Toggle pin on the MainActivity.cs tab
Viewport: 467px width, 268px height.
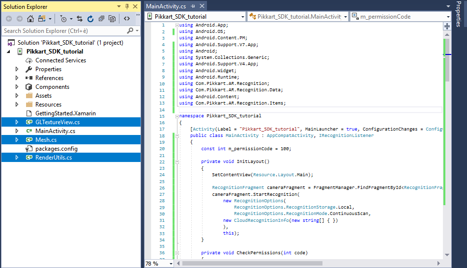(x=193, y=6)
